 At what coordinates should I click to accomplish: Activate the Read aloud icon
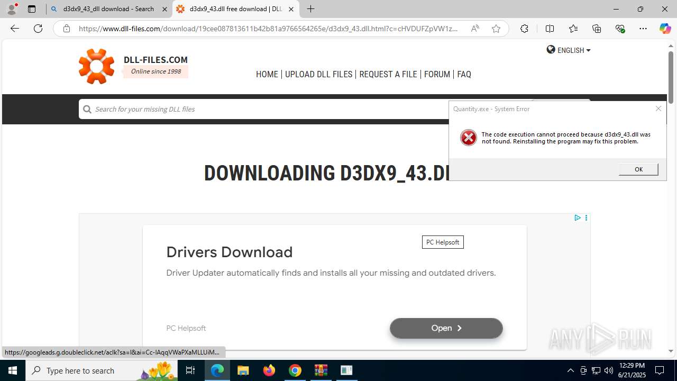click(475, 29)
